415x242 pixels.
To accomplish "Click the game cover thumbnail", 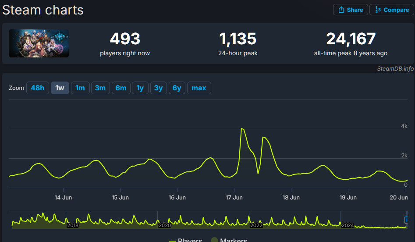I will pyautogui.click(x=39, y=43).
